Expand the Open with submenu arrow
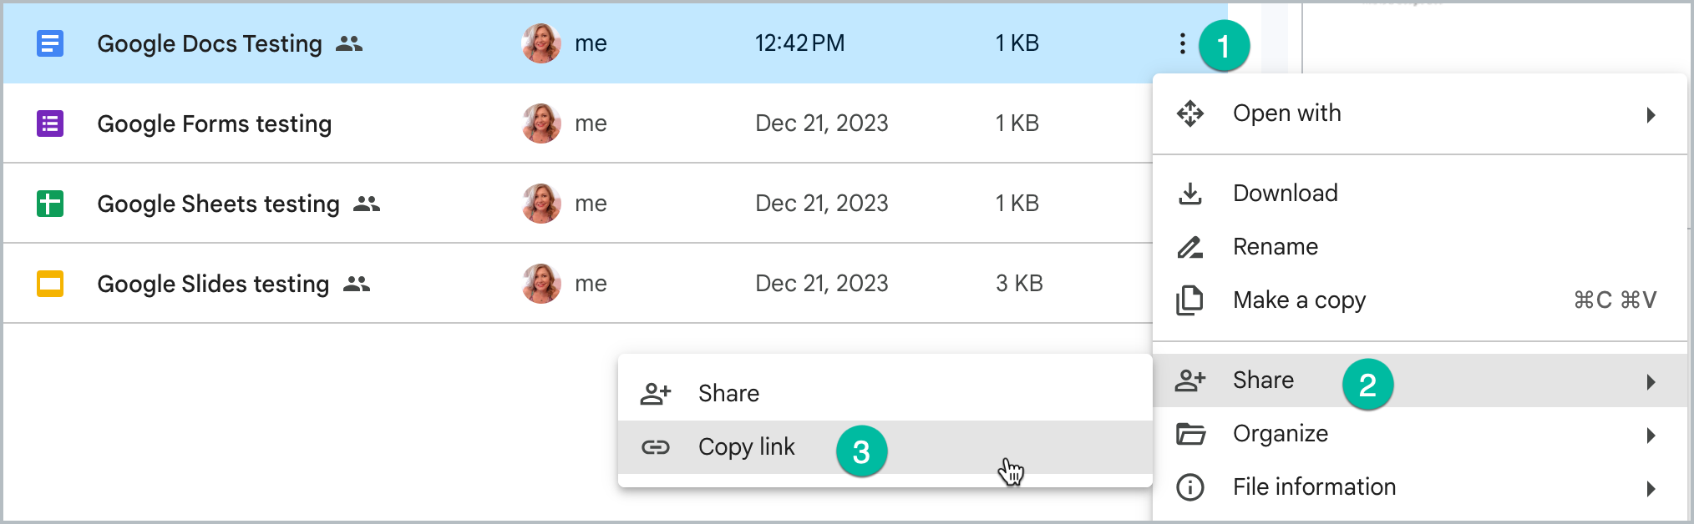Screen dimensions: 1694x524 pos(1651,115)
